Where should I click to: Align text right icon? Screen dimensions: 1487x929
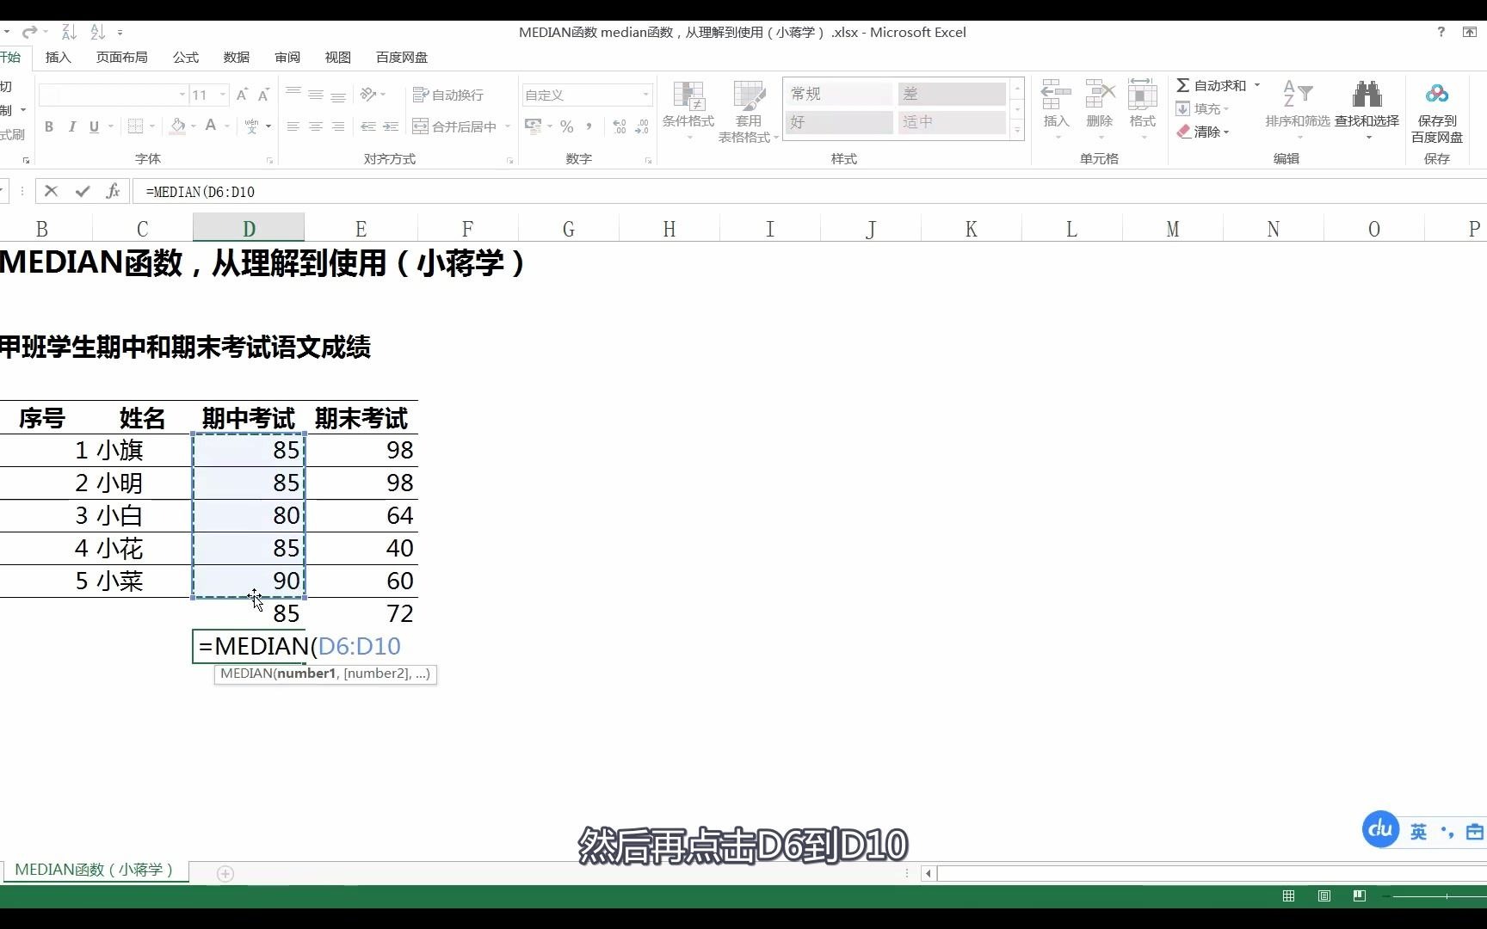(338, 126)
